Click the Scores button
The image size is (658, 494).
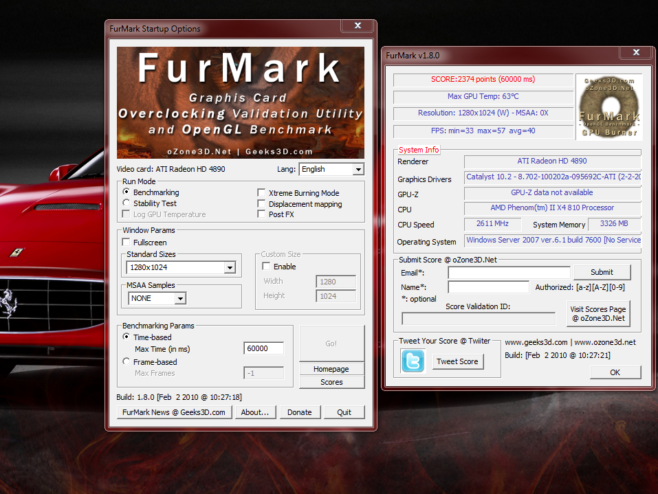tap(331, 382)
